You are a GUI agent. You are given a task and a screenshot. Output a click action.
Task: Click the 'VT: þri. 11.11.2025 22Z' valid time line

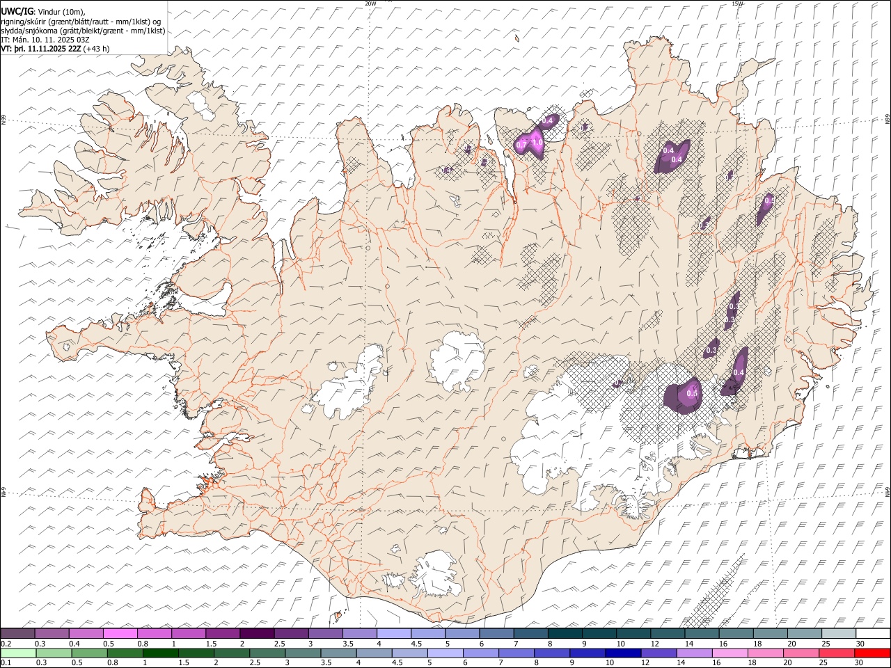(40, 49)
